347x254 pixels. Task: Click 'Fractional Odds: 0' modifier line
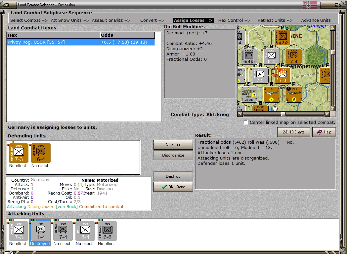tap(187, 59)
